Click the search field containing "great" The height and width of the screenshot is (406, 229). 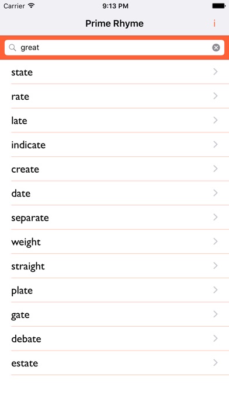tap(114, 47)
